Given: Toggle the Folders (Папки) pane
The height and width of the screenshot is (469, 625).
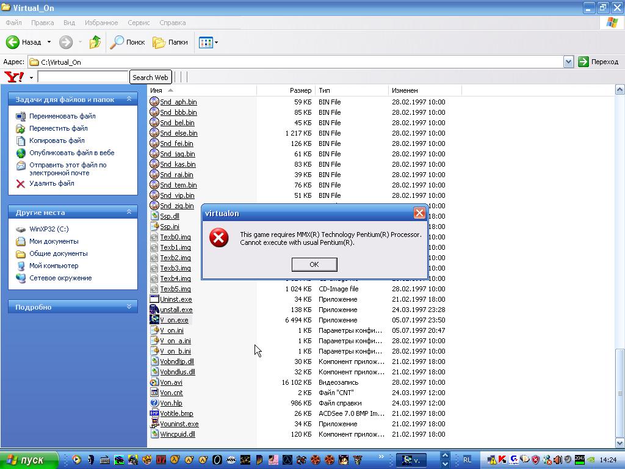Looking at the screenshot, I should pos(170,42).
